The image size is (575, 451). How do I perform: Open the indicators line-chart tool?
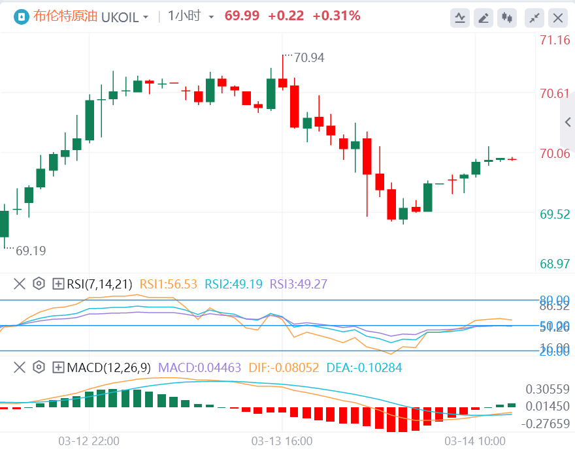pyautogui.click(x=460, y=18)
